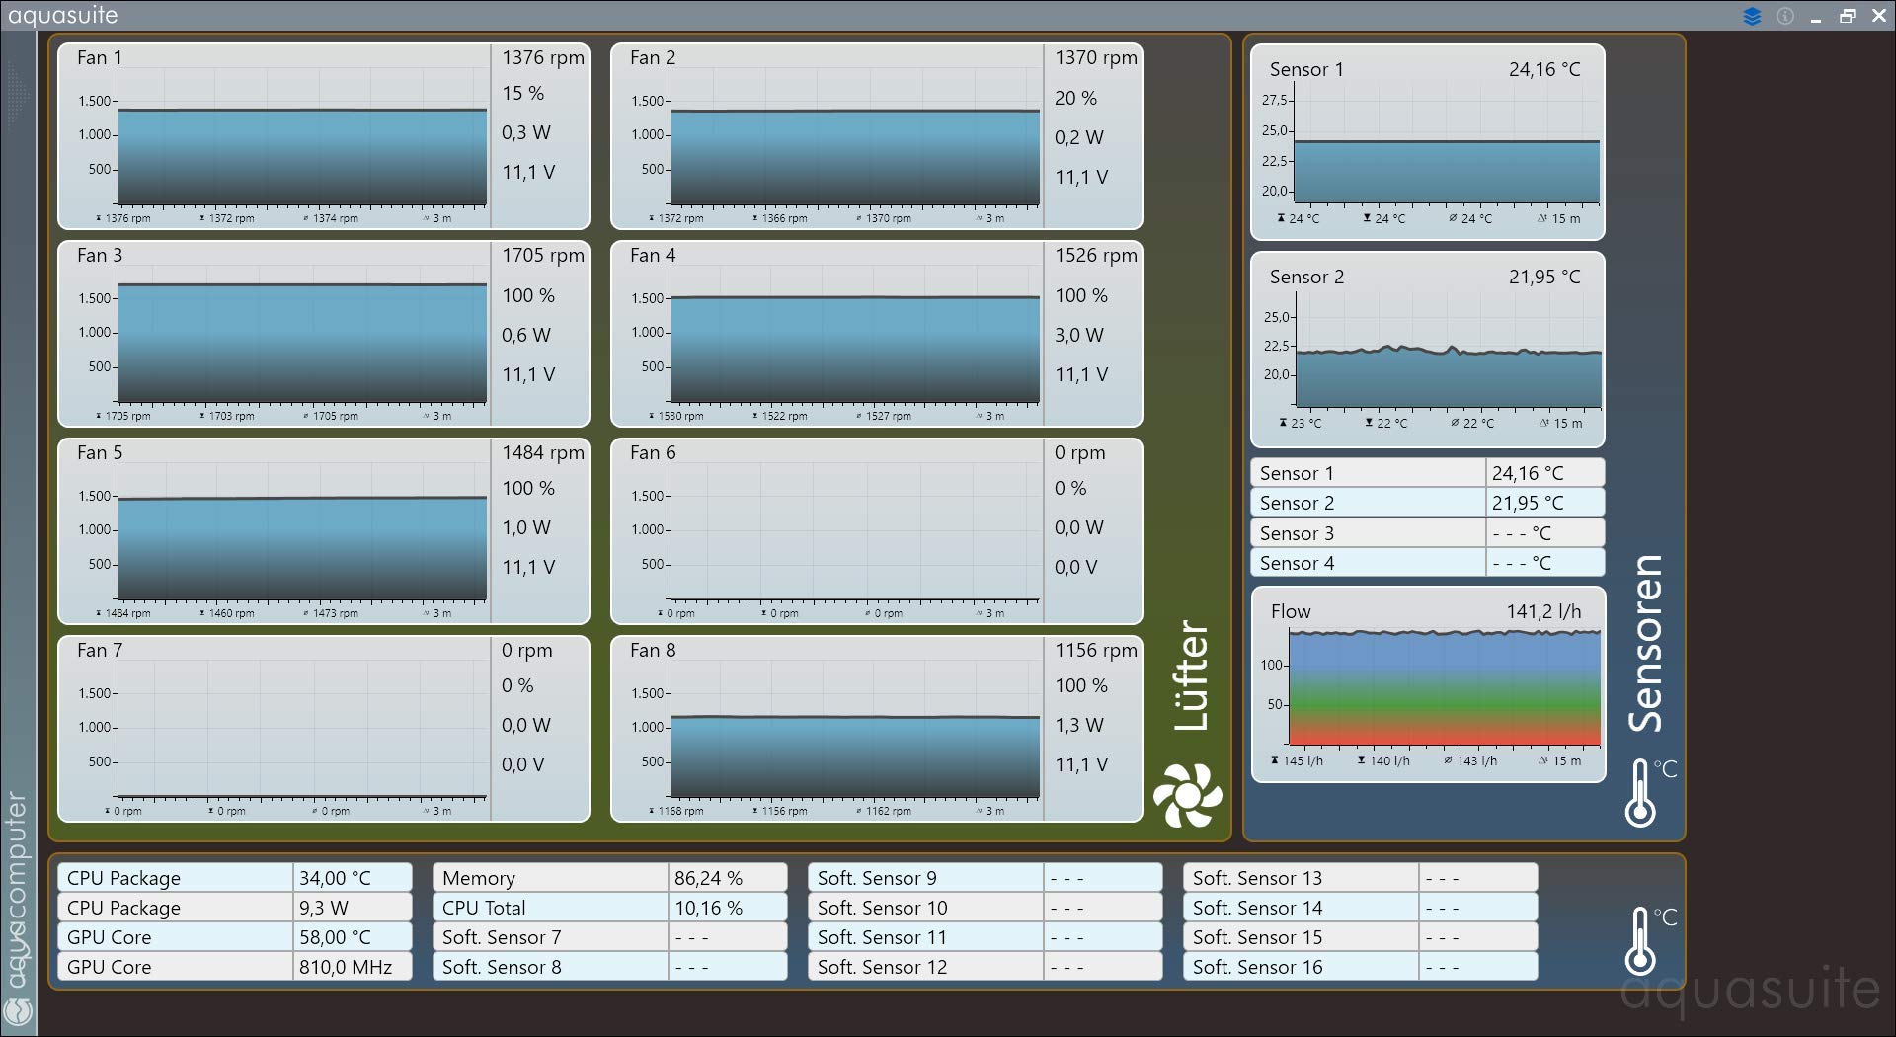Viewport: 1896px width, 1037px height.
Task: Restore down the aquasuite window
Action: [1848, 16]
